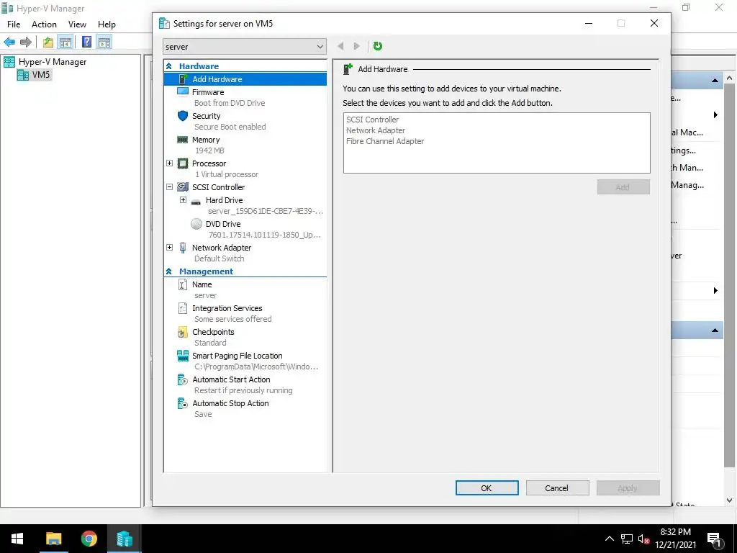This screenshot has height=553, width=737.
Task: Click the Name settings icon
Action: tap(182, 284)
